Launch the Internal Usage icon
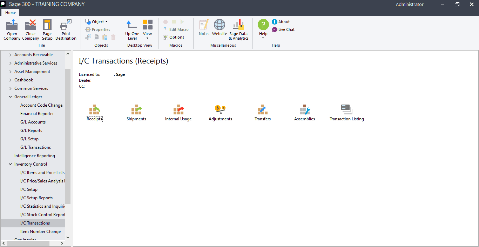 [178, 113]
